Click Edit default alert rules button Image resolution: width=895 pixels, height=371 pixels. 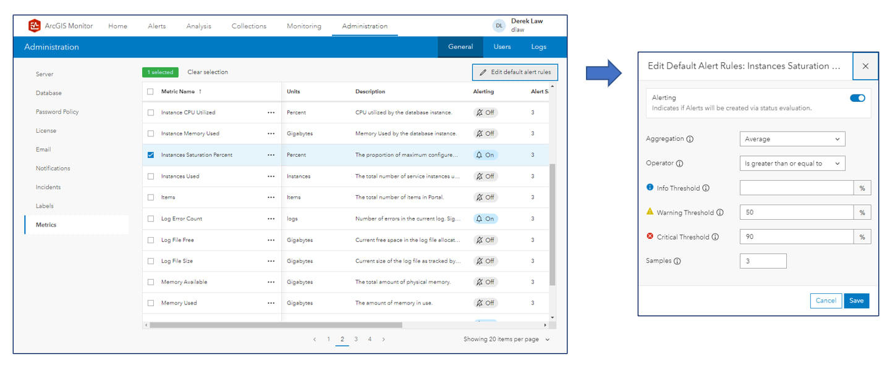(515, 72)
